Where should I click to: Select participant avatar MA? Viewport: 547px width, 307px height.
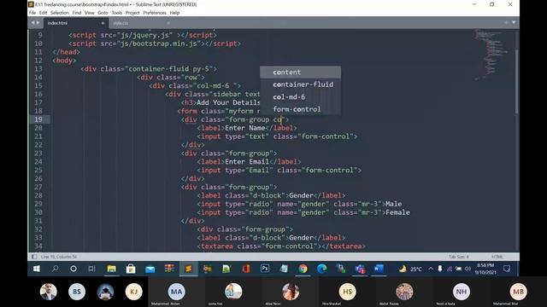pyautogui.click(x=177, y=292)
